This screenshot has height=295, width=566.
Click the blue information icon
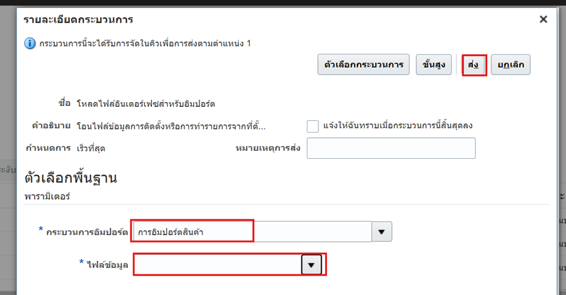pos(30,44)
